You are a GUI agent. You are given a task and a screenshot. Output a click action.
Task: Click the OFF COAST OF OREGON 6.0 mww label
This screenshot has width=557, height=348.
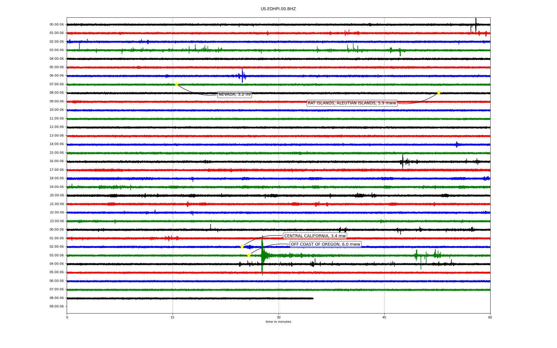(x=325, y=244)
